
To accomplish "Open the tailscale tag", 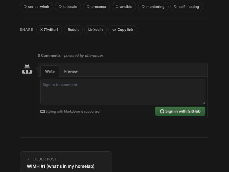I will (68, 7).
